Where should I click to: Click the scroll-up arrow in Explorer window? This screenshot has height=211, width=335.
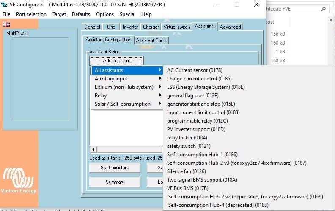coord(331,20)
